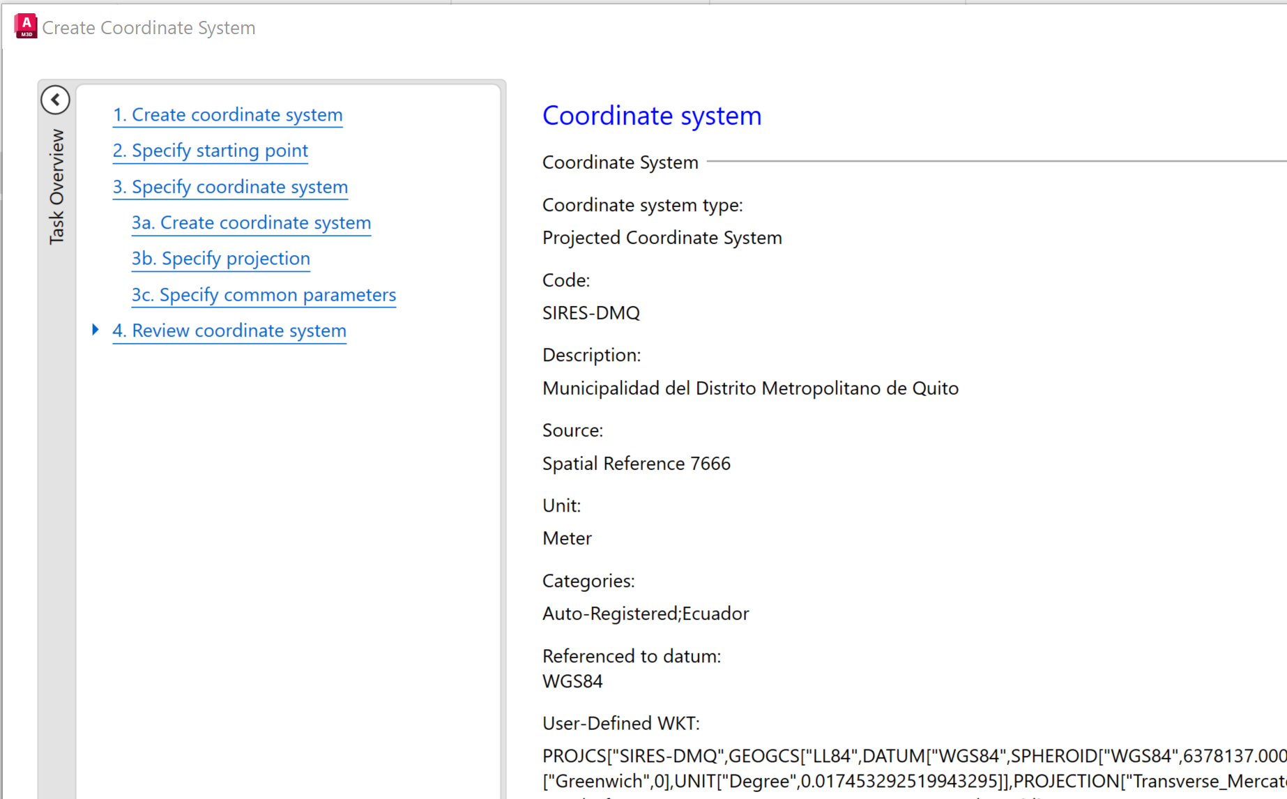Open step 3c Specify common parameters
Viewport: 1287px width, 799px height.
(264, 295)
